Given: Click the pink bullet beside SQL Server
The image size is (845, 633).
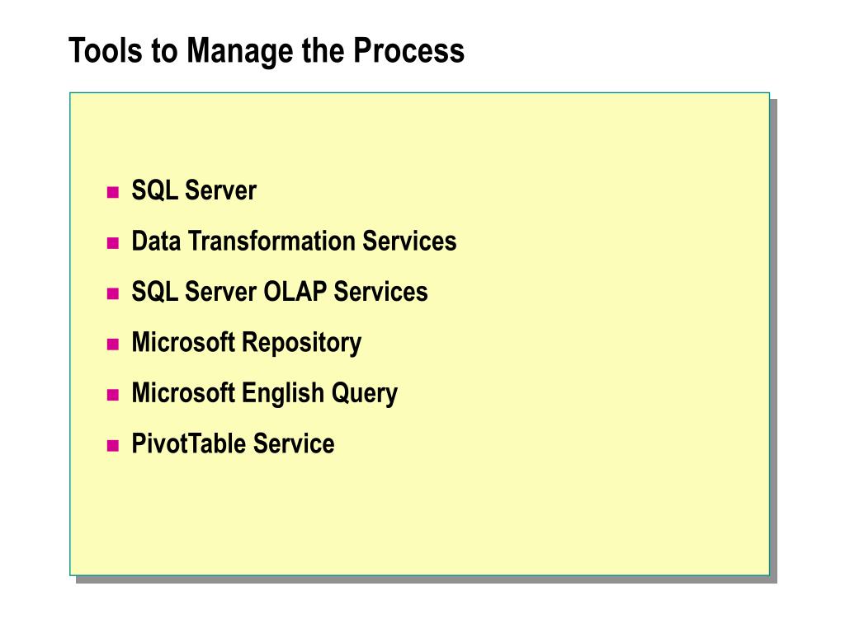Looking at the screenshot, I should click(x=112, y=192).
